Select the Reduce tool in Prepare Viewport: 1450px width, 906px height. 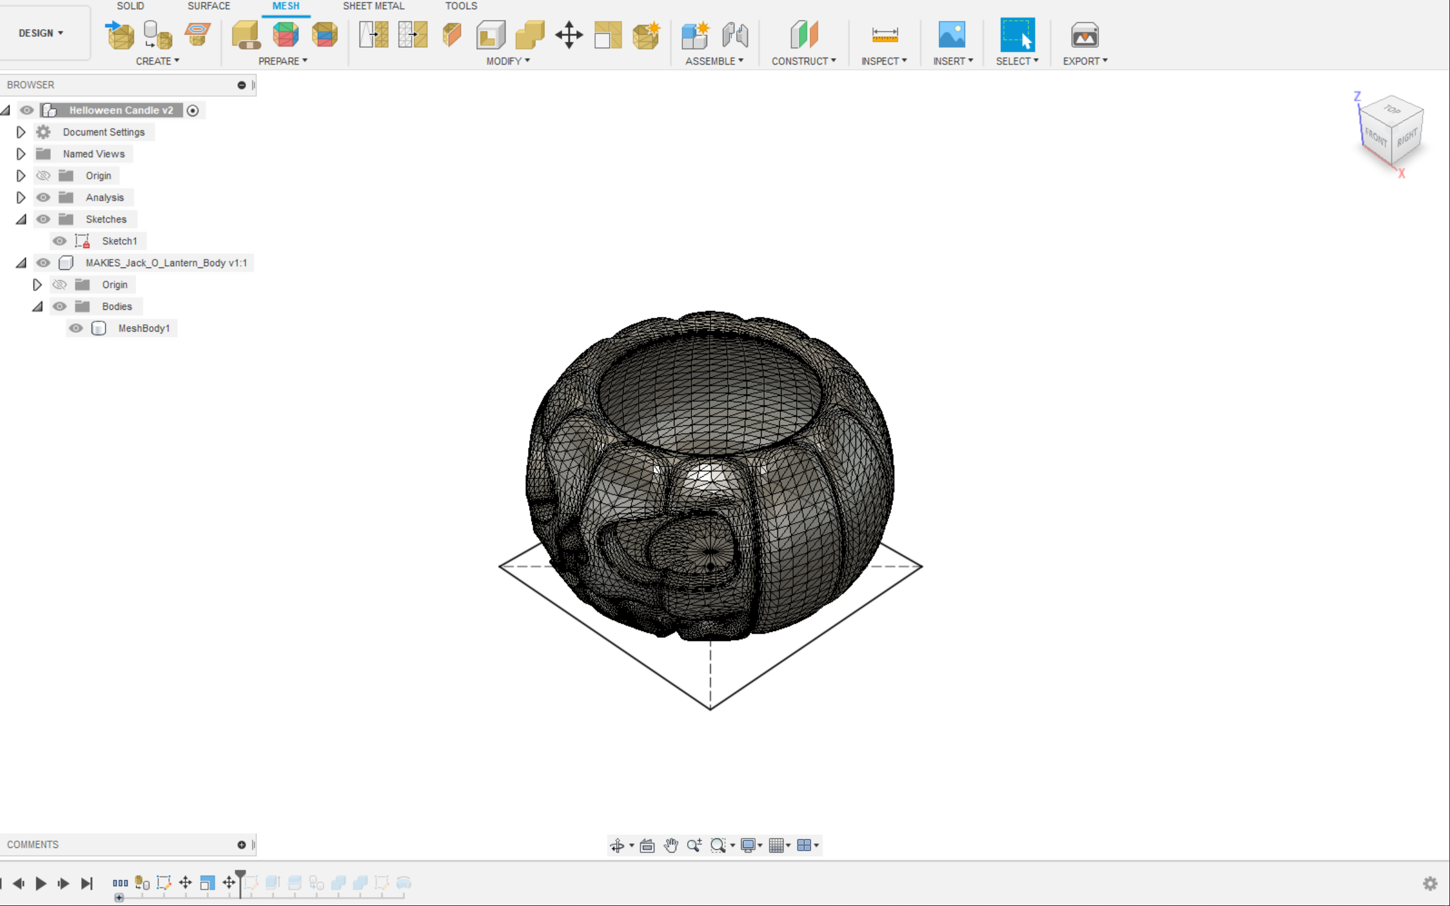[x=325, y=34]
